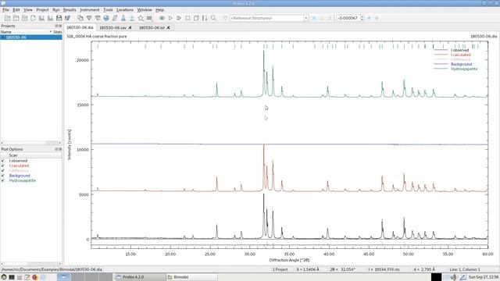Toggle the I calculated scan checkbox
This screenshot has height=281, width=500.
pyautogui.click(x=3, y=165)
